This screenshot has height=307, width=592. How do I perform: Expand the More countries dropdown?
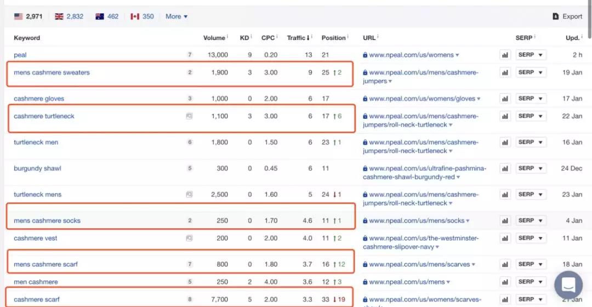click(177, 16)
